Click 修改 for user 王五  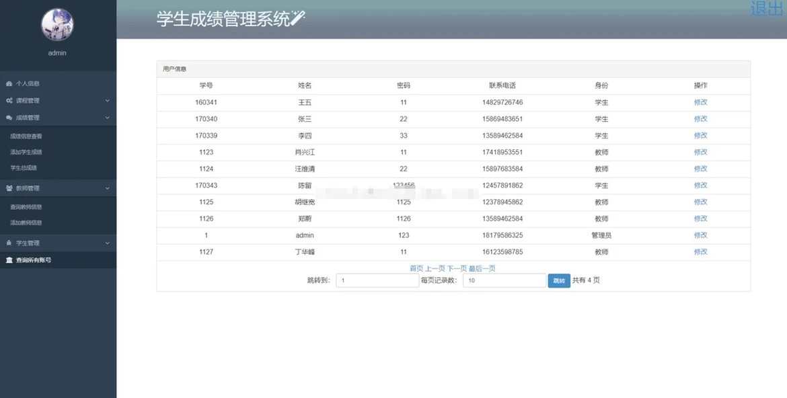point(701,102)
